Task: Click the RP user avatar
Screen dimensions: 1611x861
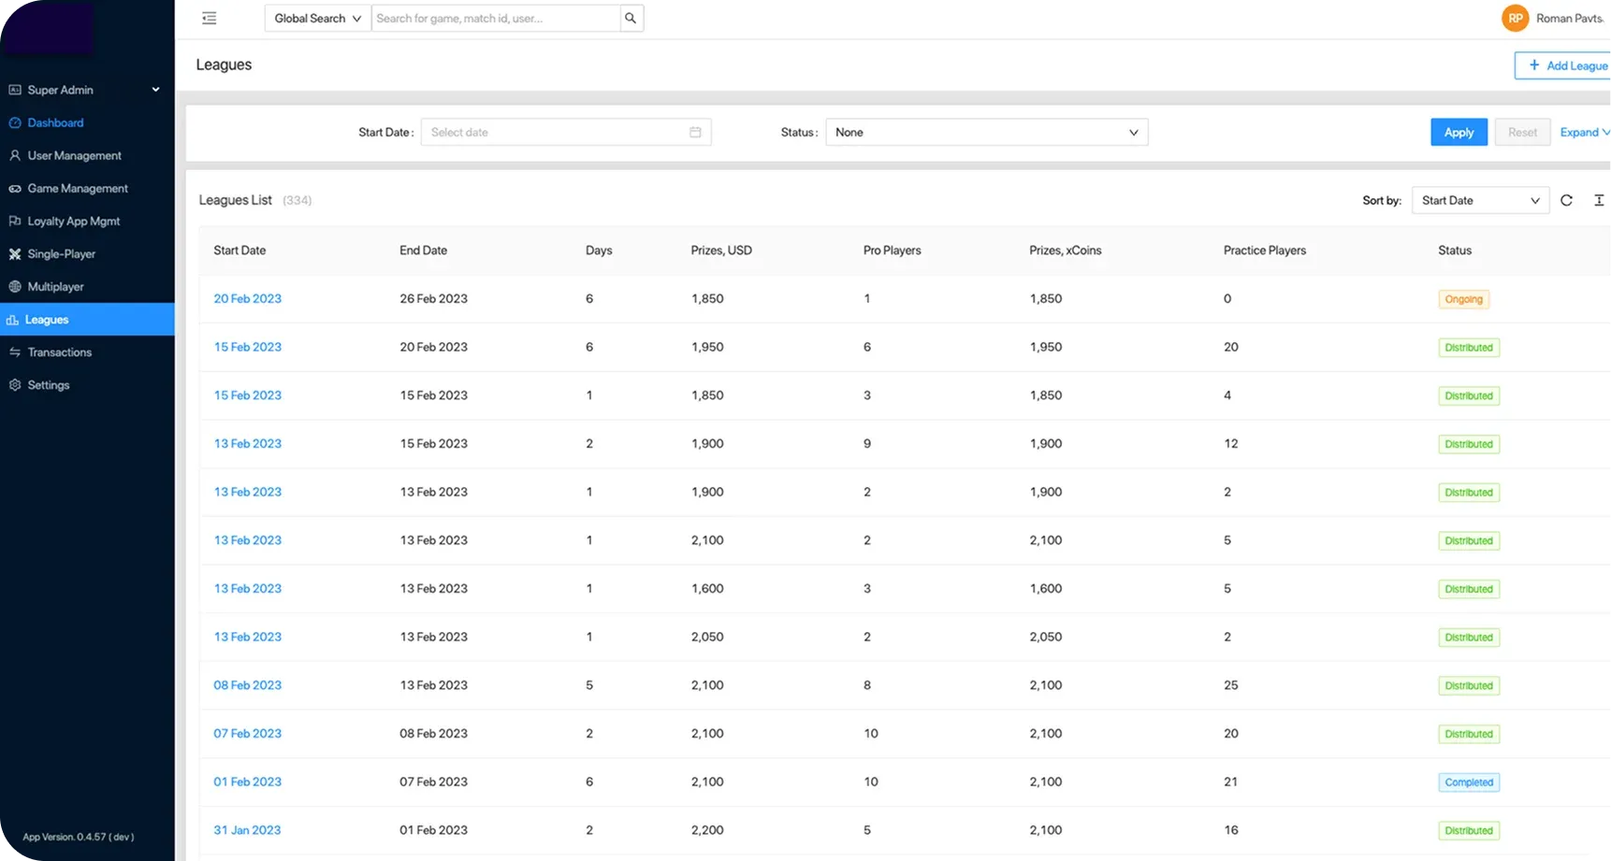Action: click(x=1515, y=19)
